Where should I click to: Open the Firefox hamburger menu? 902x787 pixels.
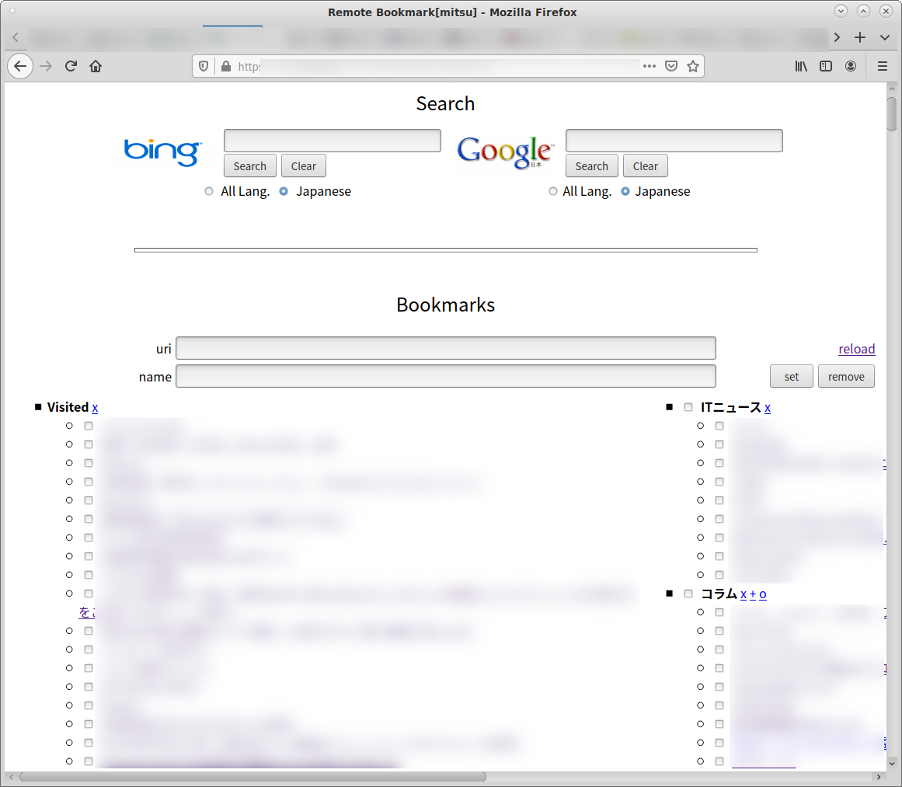883,67
